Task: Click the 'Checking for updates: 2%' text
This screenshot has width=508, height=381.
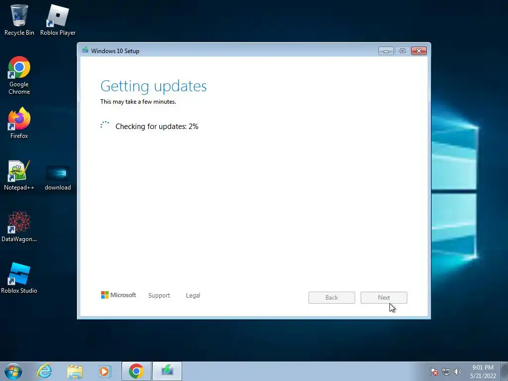Action: 157,127
